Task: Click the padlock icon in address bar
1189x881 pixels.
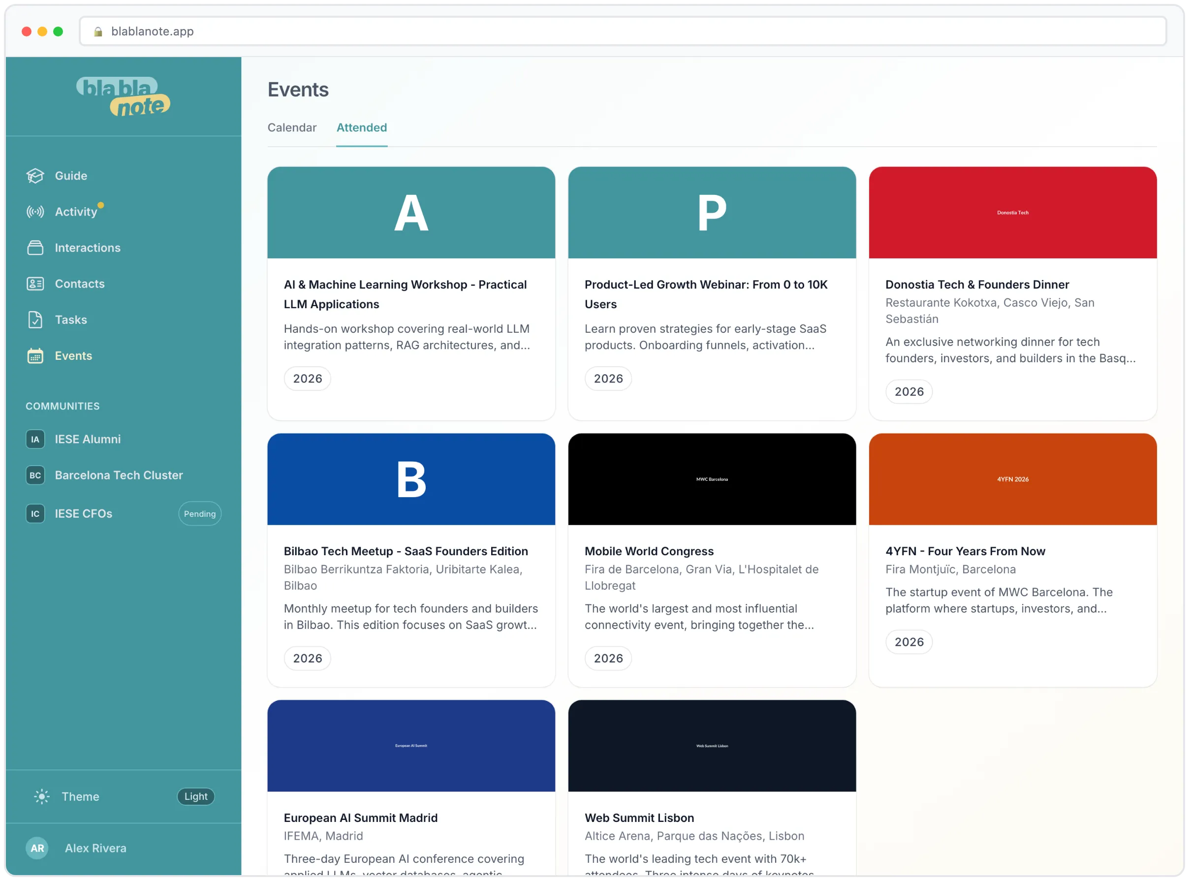Action: 98,31
